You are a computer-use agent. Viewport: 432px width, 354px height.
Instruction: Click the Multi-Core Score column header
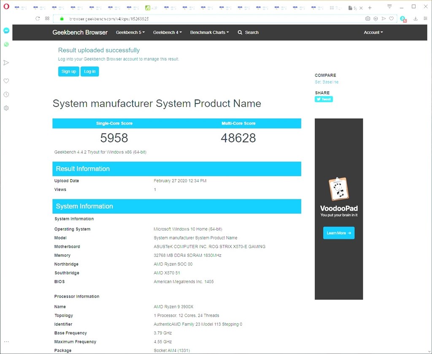click(239, 123)
